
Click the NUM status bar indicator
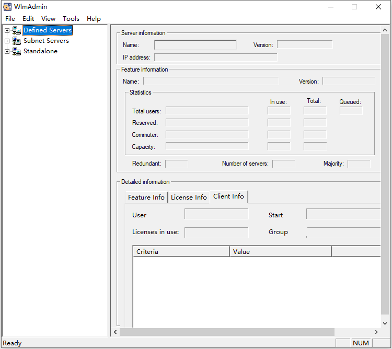361,343
